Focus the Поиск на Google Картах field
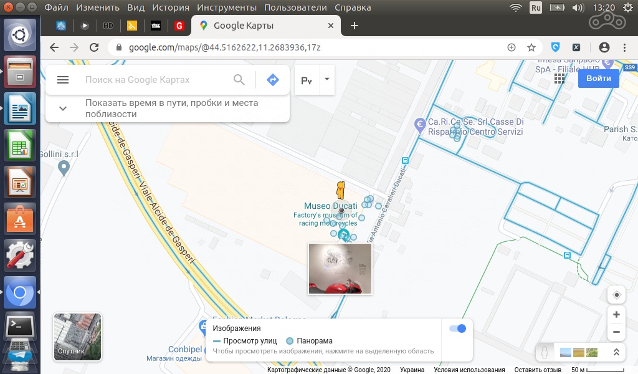Screen dimensions: 638x374 [x=156, y=80]
